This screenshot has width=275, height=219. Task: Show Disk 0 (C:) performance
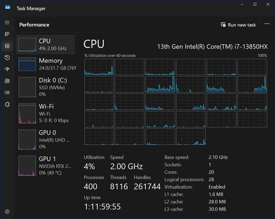(45, 87)
